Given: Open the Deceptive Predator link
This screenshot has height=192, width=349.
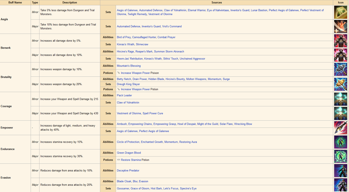Looking at the screenshot, I should click(x=128, y=170).
